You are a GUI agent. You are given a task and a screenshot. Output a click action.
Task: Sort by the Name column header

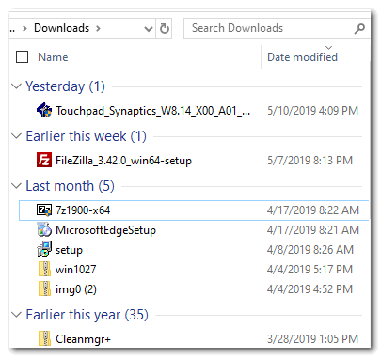(x=53, y=57)
